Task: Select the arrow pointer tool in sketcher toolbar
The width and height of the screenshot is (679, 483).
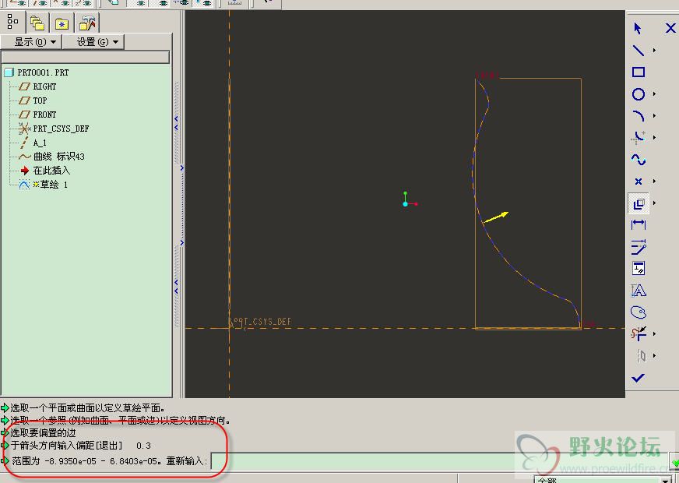Action: [x=638, y=29]
